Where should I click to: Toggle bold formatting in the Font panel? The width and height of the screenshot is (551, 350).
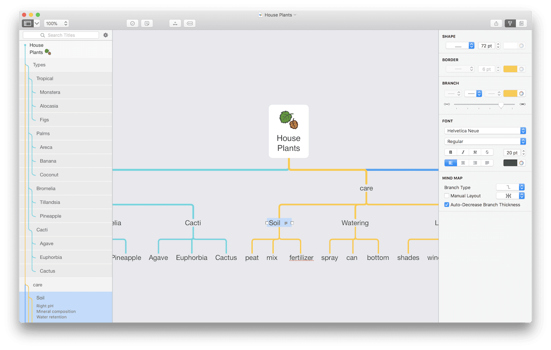[x=450, y=152]
